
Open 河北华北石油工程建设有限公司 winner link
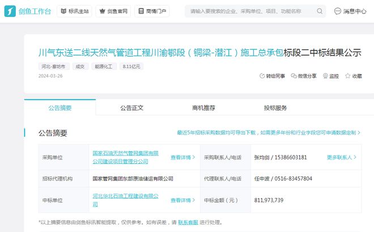(x=125, y=200)
